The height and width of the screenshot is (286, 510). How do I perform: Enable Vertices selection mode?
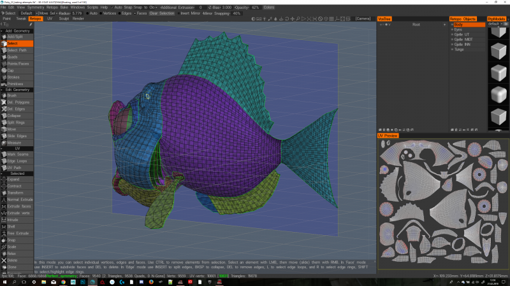[106, 13]
